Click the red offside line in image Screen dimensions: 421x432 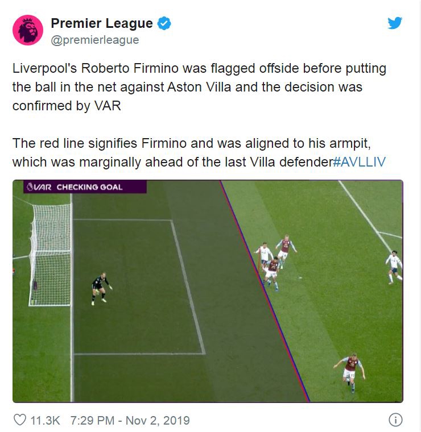[x=265, y=291]
